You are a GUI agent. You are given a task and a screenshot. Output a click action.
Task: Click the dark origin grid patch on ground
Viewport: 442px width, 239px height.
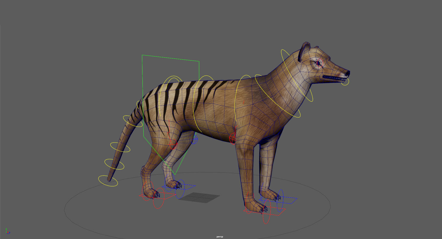[x=199, y=197]
